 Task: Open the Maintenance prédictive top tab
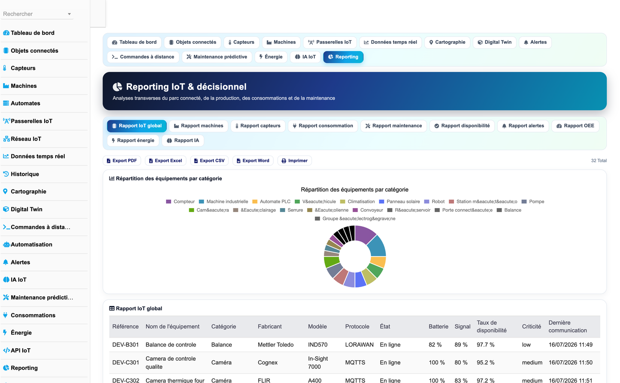[217, 57]
